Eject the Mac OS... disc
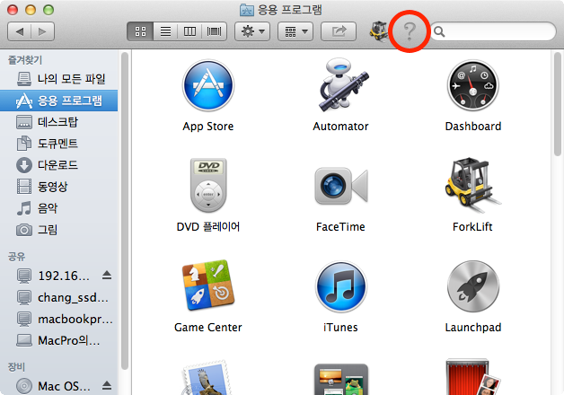 (107, 386)
